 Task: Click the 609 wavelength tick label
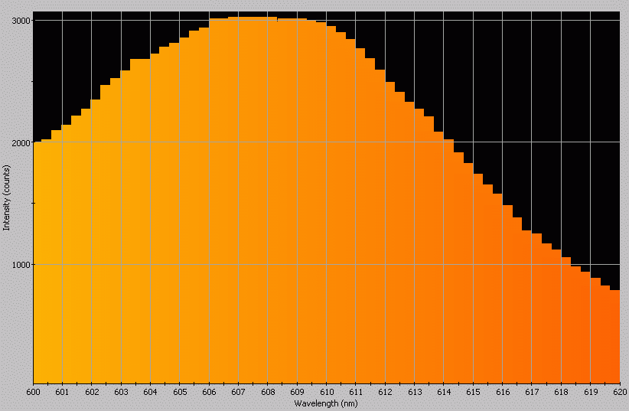click(297, 392)
